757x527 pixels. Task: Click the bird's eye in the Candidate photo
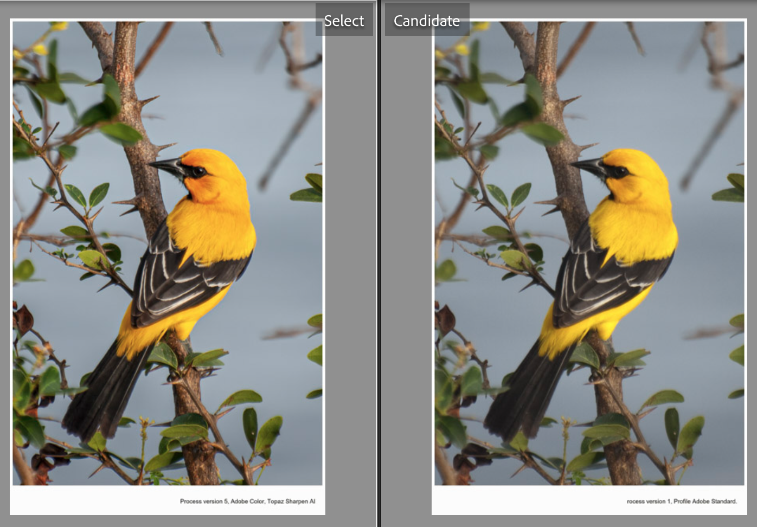[620, 172]
